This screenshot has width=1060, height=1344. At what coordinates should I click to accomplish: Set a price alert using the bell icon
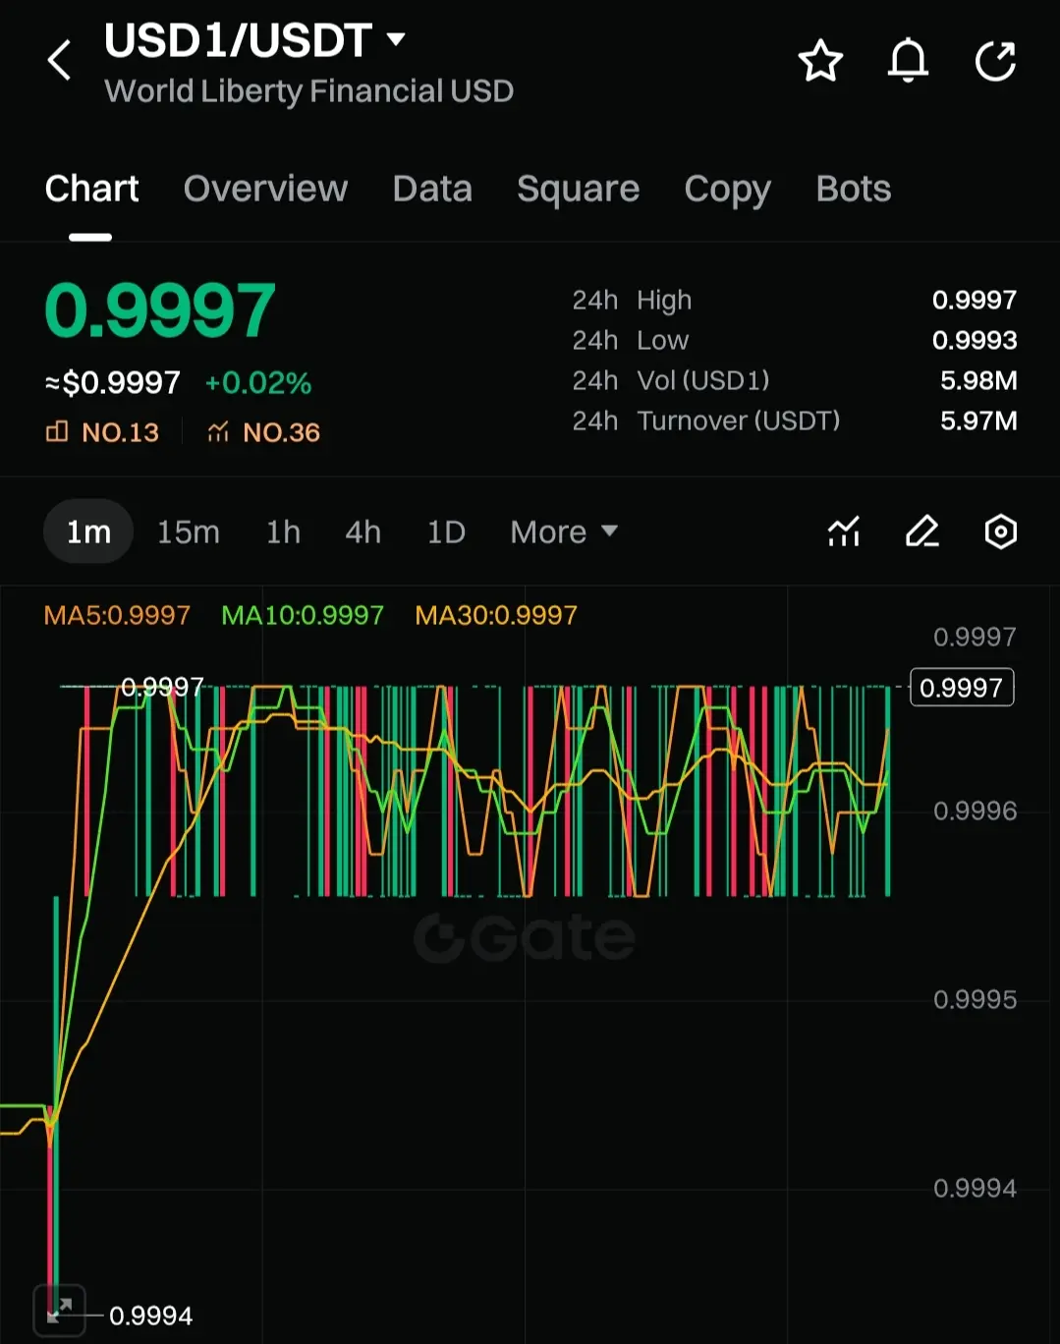coord(908,61)
